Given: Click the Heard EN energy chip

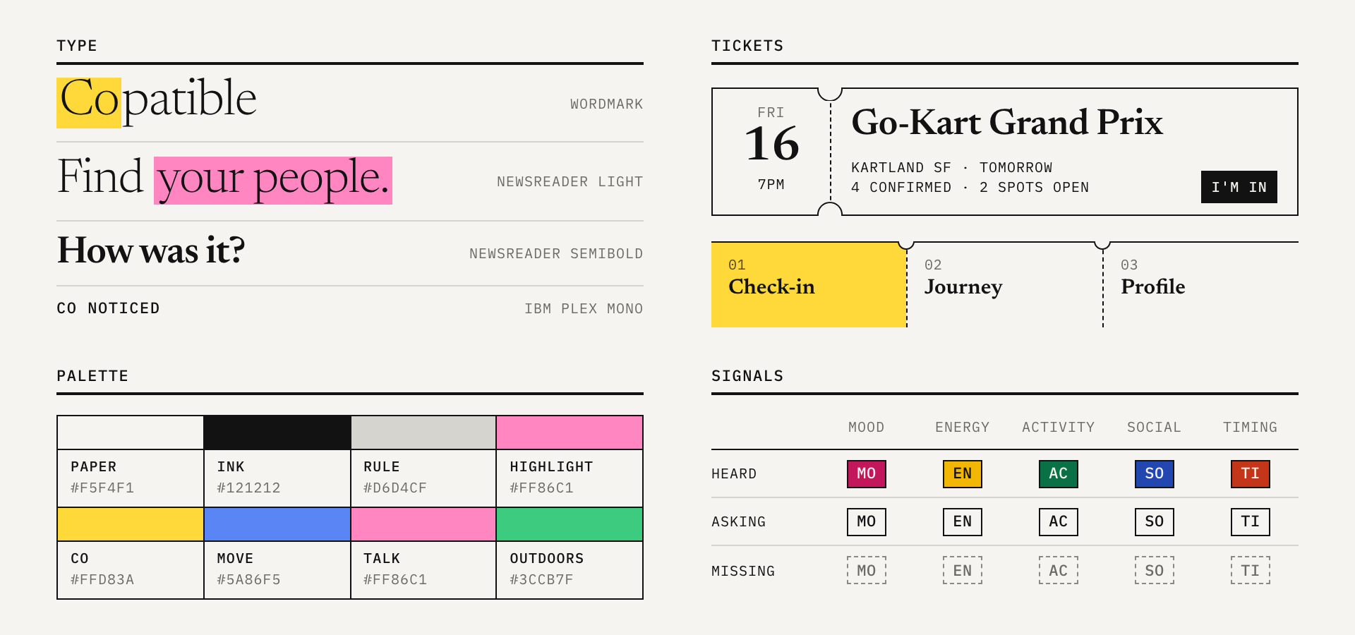Looking at the screenshot, I should 963,473.
